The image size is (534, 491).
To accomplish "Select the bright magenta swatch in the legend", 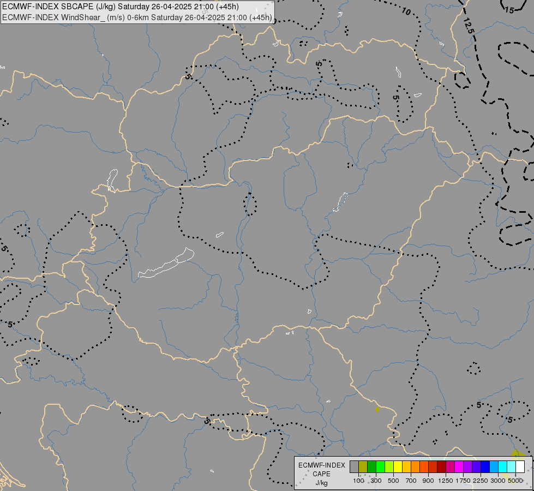I will coord(459,467).
